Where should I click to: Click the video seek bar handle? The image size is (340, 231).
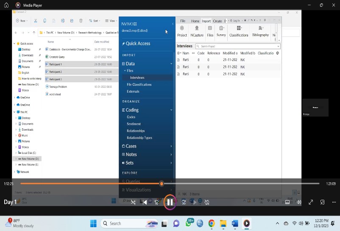tap(162, 184)
